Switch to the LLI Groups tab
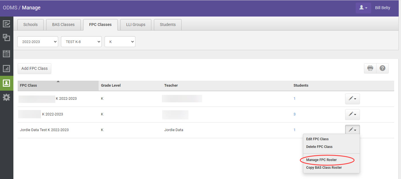This screenshot has width=401, height=179. [x=136, y=25]
